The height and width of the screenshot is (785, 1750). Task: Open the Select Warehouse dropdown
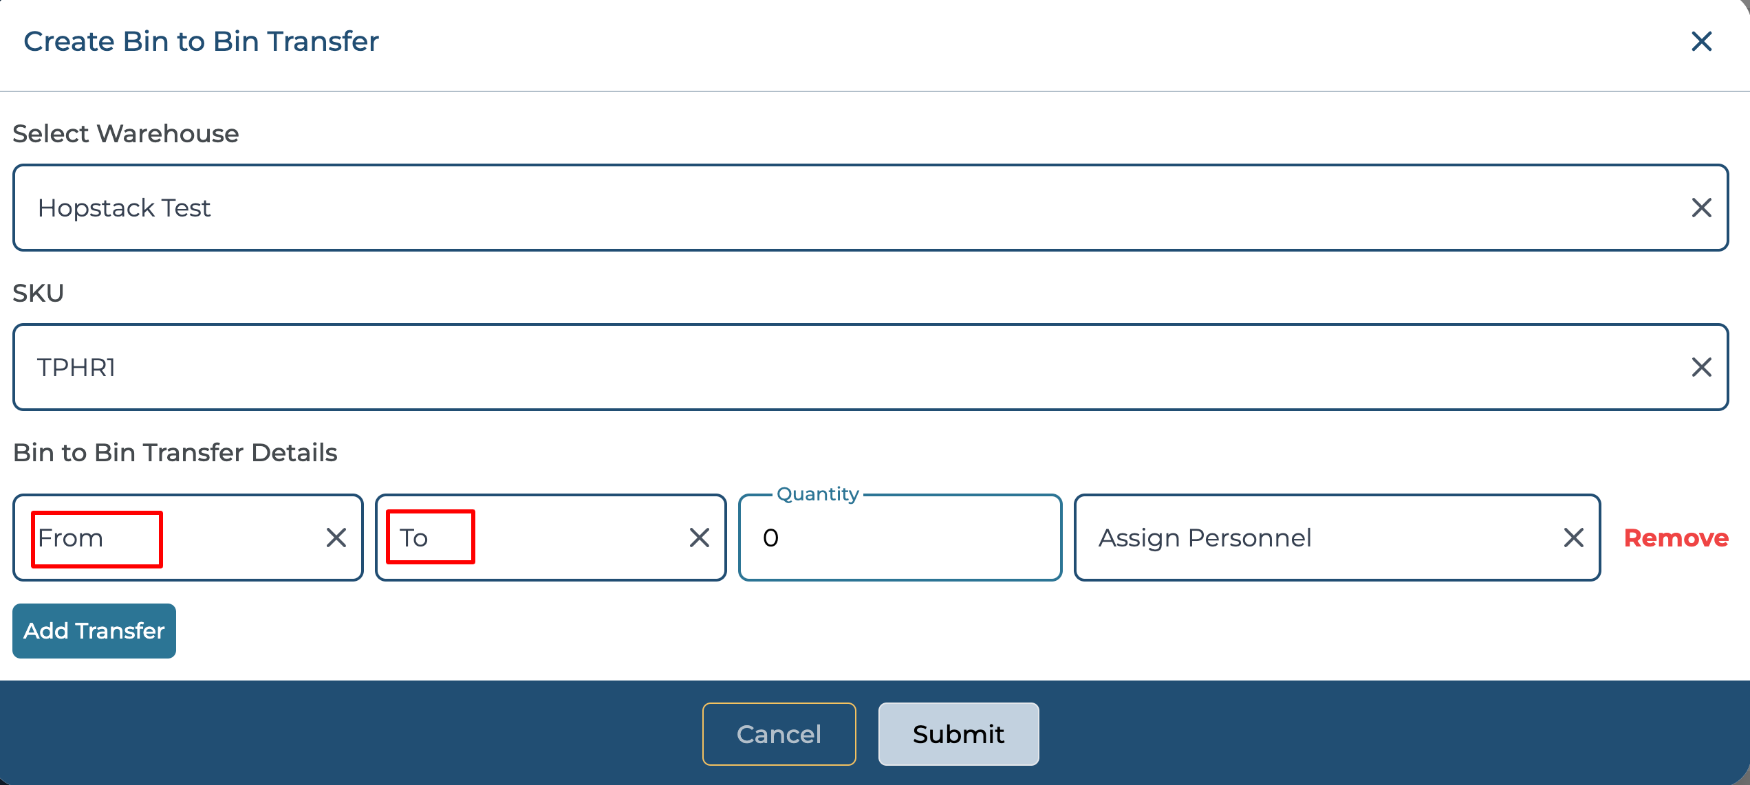[825, 208]
